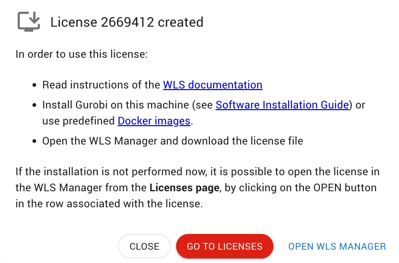
Task: Click the "In order to use this license:" text
Action: (81, 54)
